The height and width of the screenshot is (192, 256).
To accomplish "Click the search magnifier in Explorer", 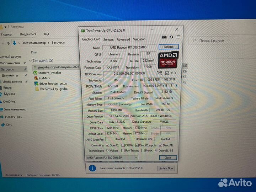I will pyautogui.click(x=194, y=40).
